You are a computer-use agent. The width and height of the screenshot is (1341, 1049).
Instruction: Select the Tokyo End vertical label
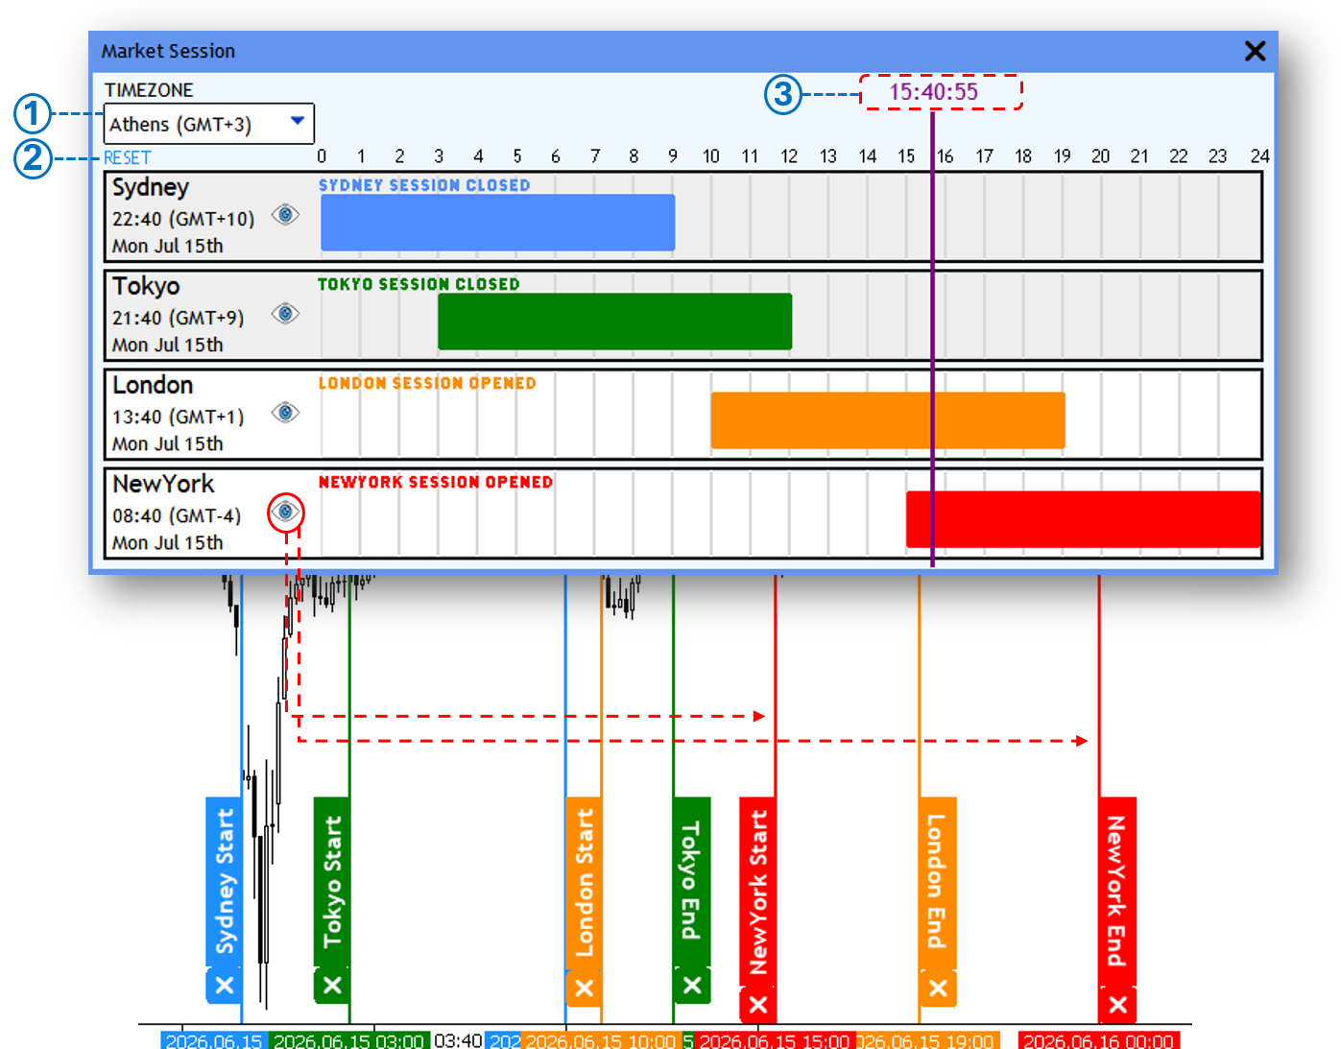pyautogui.click(x=692, y=882)
